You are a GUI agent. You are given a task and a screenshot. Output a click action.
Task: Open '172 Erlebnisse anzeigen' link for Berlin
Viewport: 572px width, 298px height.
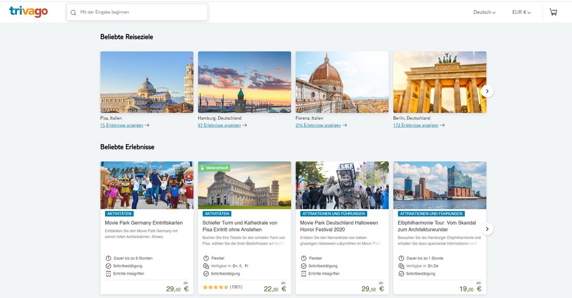[x=416, y=125]
